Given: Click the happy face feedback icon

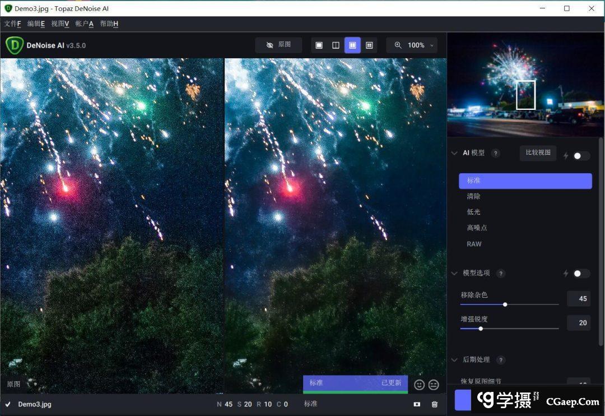Looking at the screenshot, I should pos(419,385).
